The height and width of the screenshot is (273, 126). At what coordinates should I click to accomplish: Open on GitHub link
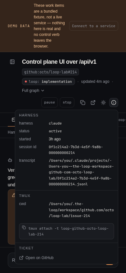[36, 258]
